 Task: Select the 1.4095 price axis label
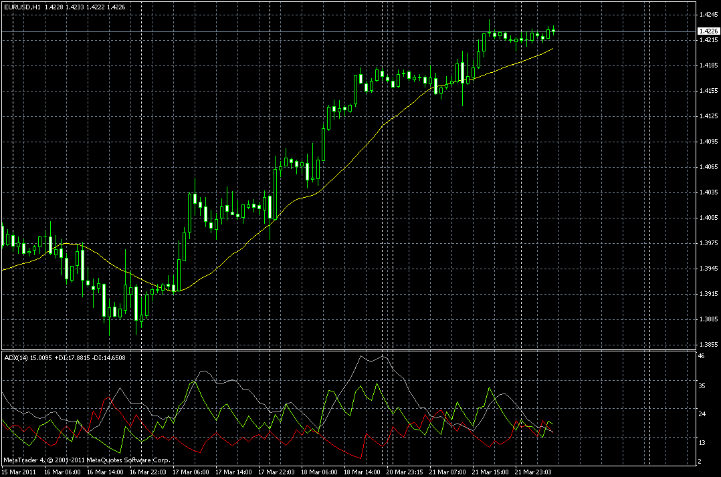pos(708,142)
